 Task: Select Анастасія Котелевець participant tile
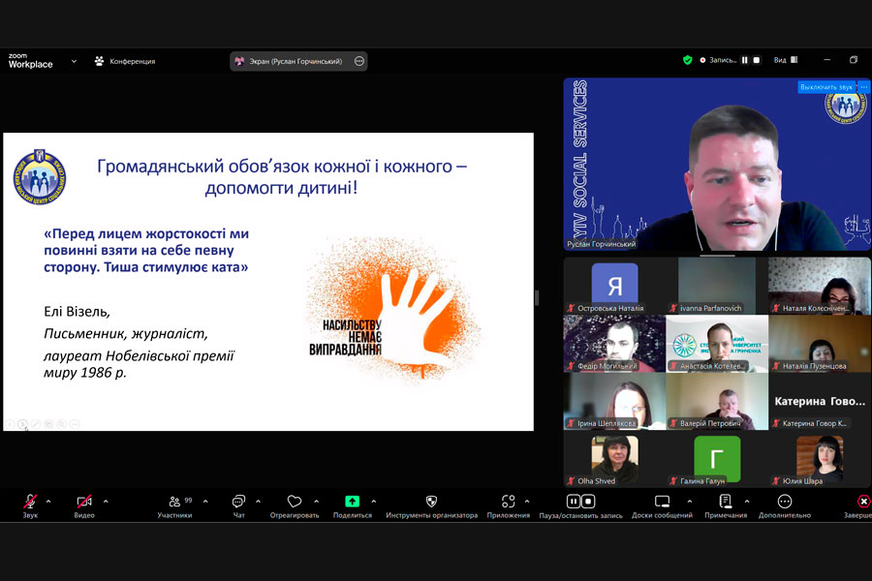point(717,343)
